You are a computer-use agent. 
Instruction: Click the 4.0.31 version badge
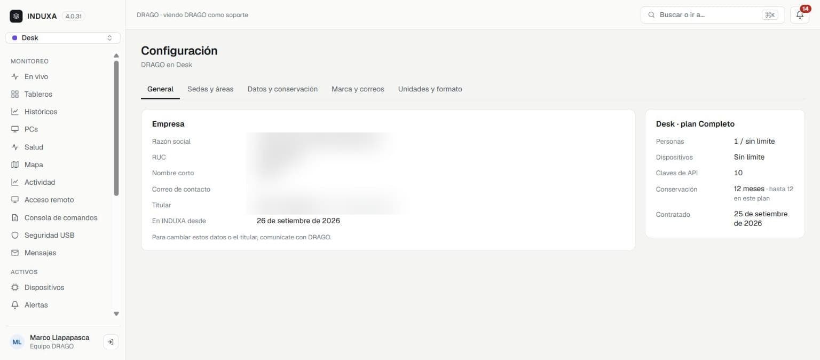[x=73, y=17]
